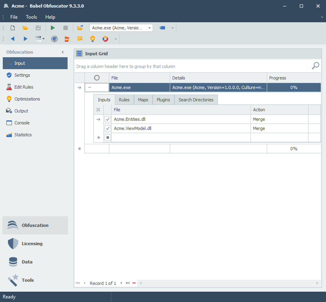Switch to the Data section
The width and height of the screenshot is (326, 302).
[35, 262]
